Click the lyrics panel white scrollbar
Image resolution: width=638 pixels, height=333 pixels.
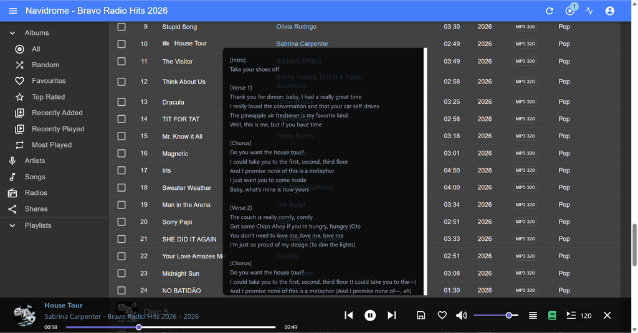pos(425,172)
